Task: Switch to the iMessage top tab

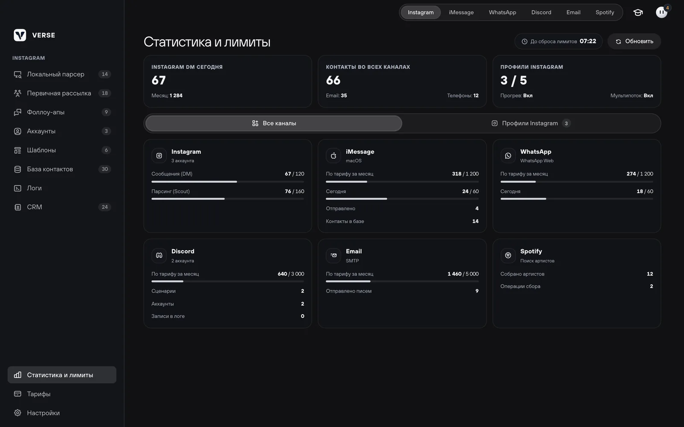Action: [461, 12]
